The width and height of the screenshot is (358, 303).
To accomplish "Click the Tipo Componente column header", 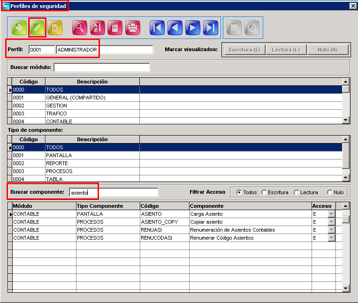I will [108, 206].
